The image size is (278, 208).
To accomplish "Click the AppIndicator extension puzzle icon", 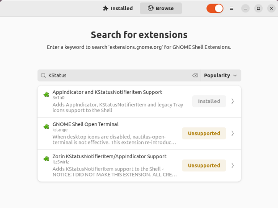I will click(46, 94).
